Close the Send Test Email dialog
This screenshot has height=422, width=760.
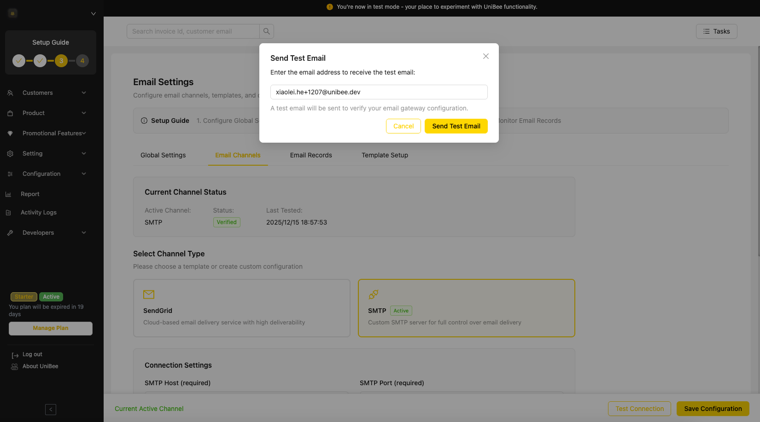coord(485,56)
